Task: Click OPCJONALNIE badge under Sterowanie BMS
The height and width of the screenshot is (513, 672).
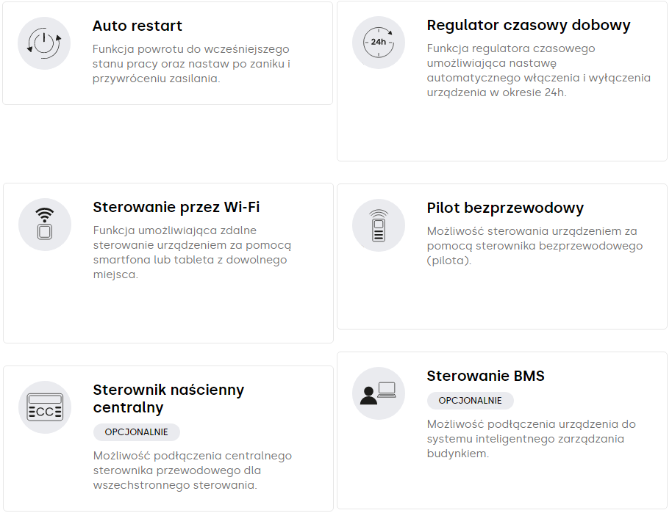Action: click(471, 401)
